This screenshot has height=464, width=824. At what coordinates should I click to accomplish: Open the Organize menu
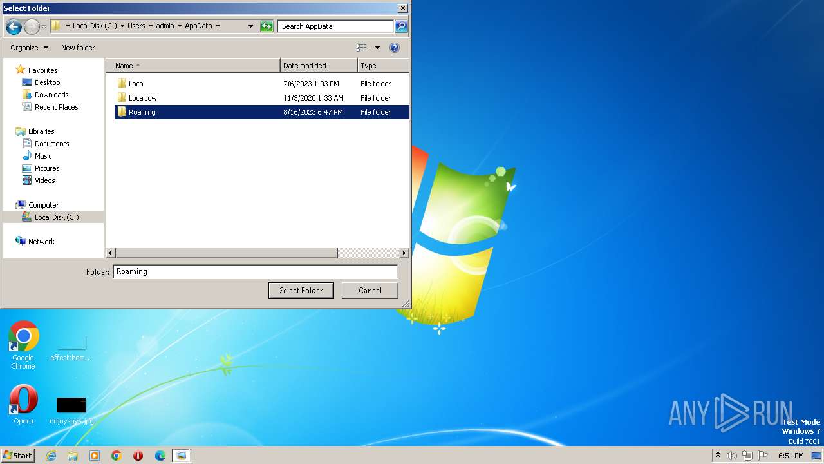[29, 48]
